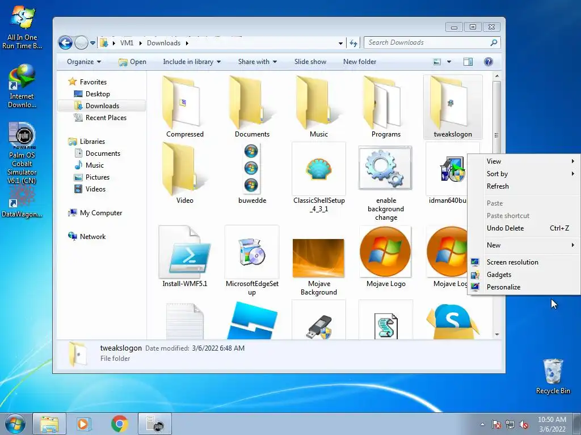
Task: Expand the Sort by submenu
Action: point(524,174)
